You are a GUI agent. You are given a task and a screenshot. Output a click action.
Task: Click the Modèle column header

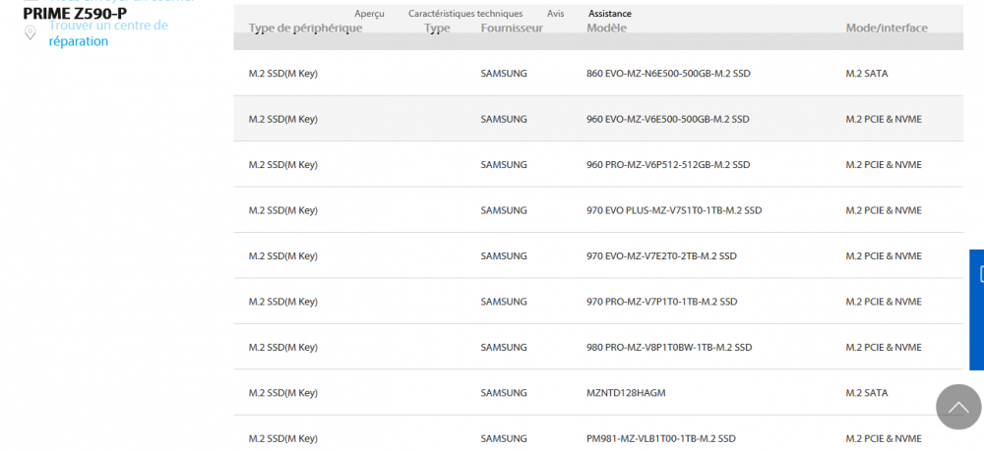[606, 28]
